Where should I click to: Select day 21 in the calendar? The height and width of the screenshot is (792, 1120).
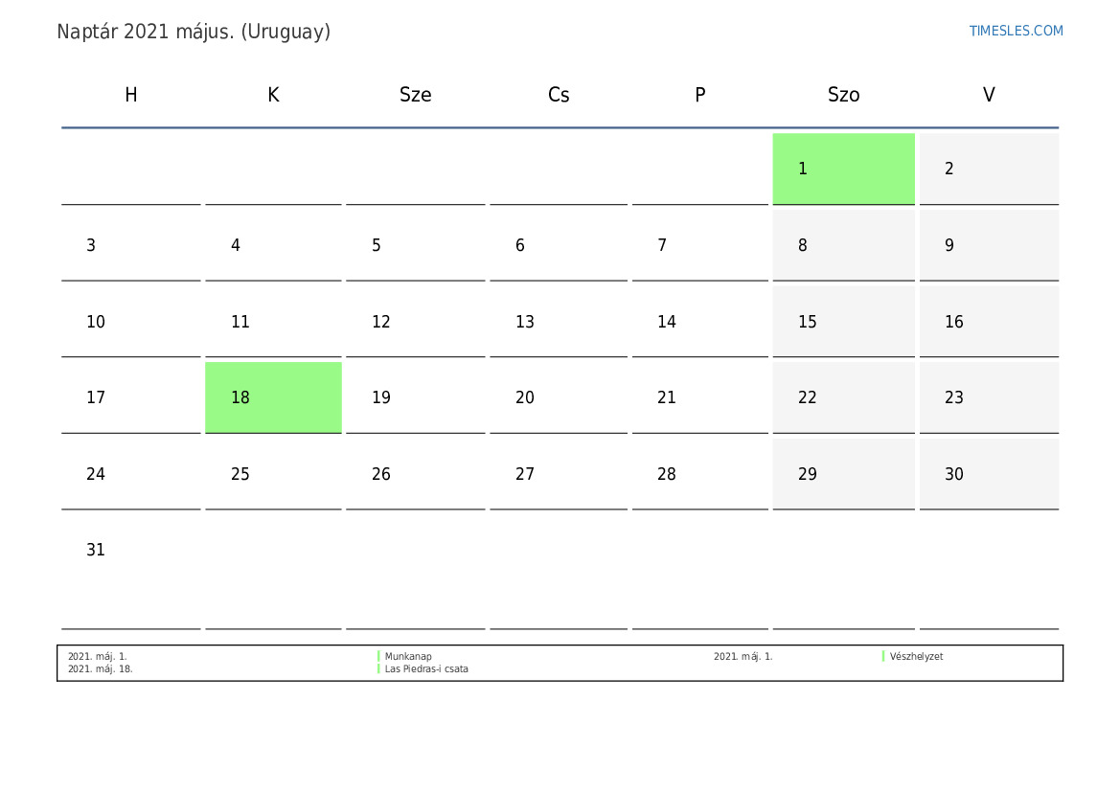[x=700, y=397]
